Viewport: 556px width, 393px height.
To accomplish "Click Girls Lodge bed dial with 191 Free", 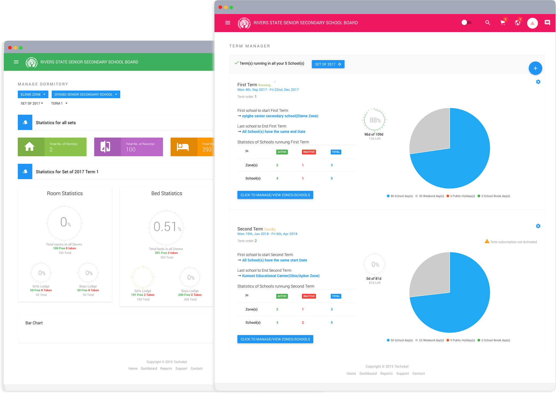I will (x=142, y=277).
